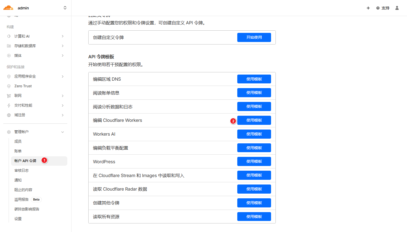Click the 支持 help icon
This screenshot has width=407, height=232.
pos(378,8)
